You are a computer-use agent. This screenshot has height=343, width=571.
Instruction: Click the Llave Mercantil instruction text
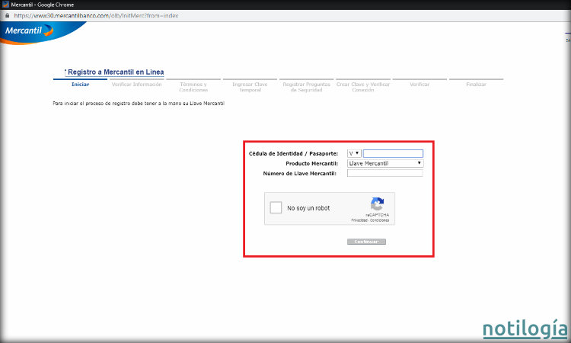(139, 104)
